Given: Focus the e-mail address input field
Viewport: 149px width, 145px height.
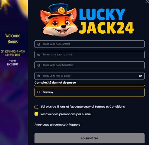Looking at the screenshot, I should pos(89,55).
